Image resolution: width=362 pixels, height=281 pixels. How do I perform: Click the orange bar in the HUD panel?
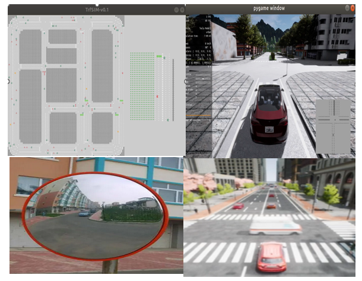(x=198, y=115)
